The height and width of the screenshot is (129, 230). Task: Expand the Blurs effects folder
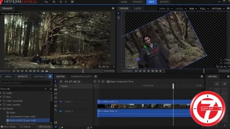(x=1, y=97)
